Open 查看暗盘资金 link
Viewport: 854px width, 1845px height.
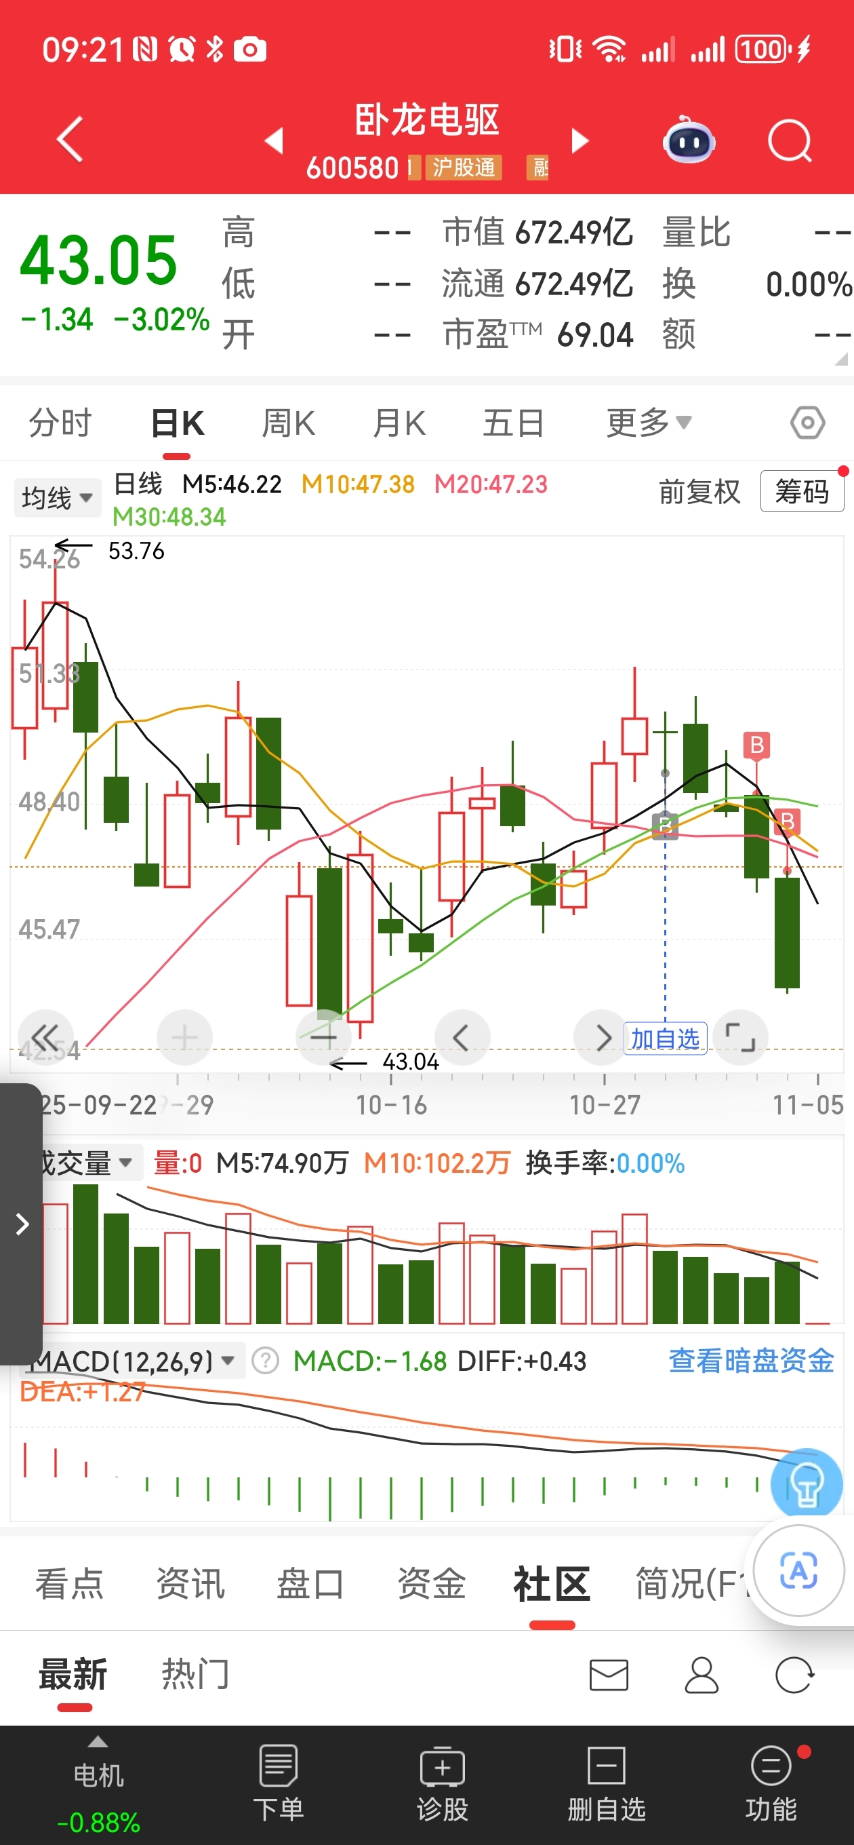click(x=751, y=1360)
